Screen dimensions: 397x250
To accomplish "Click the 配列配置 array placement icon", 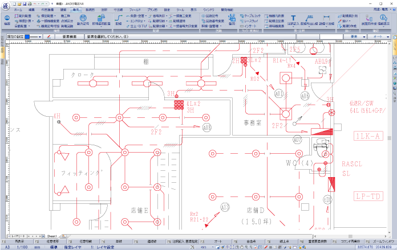I will click(23, 16).
